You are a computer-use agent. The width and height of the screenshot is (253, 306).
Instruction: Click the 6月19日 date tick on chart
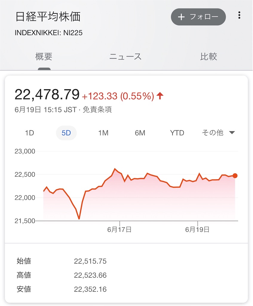coord(197,229)
